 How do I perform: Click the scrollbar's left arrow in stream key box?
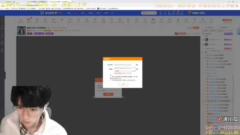pos(115,71)
